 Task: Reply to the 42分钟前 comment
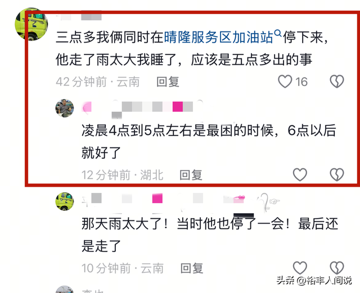[168, 82]
